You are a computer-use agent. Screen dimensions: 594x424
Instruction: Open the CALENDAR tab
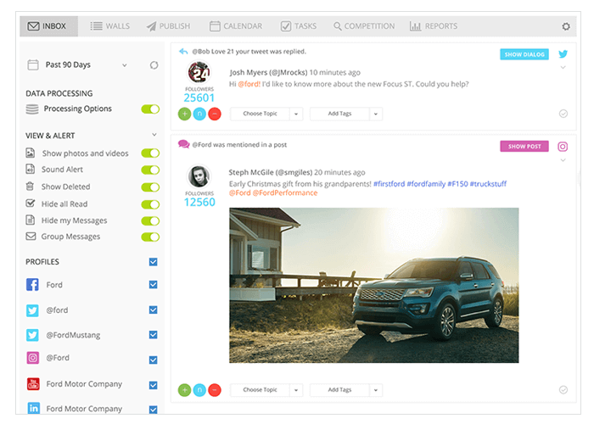(236, 26)
